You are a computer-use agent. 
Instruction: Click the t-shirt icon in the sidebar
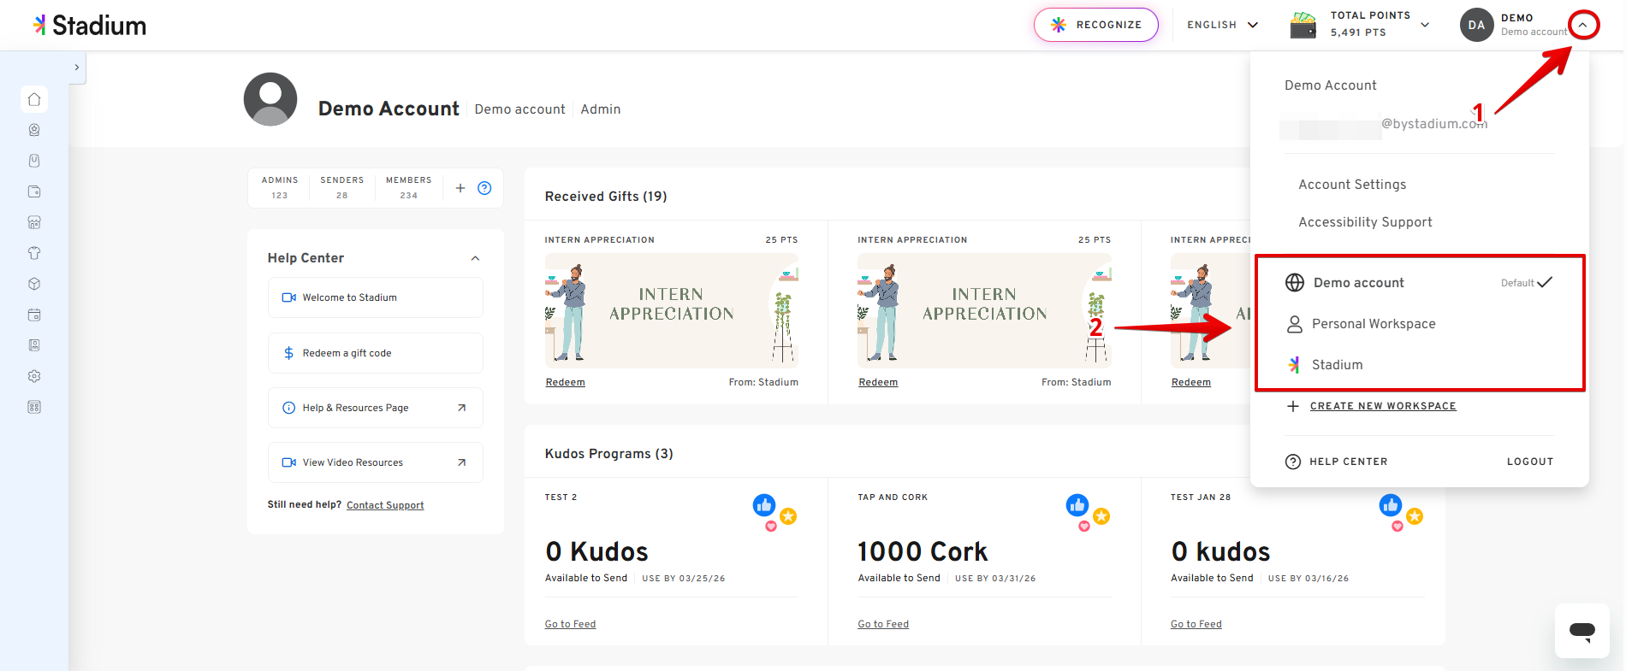[x=34, y=253]
